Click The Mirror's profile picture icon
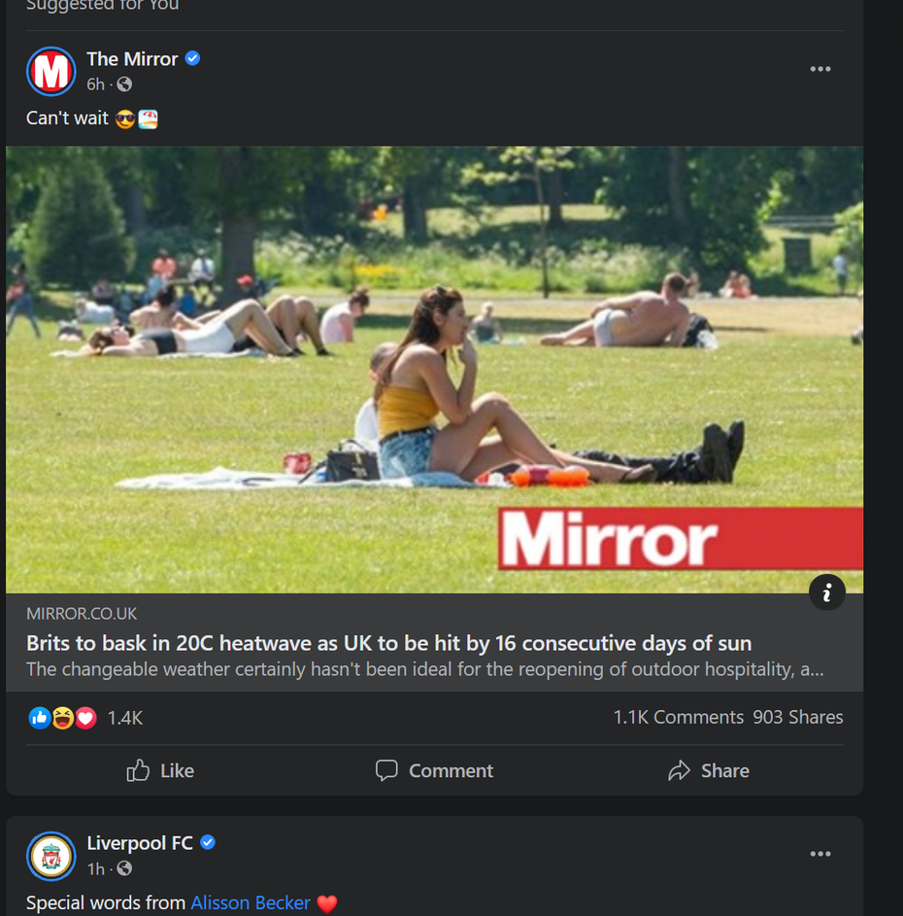The width and height of the screenshot is (903, 916). (50, 71)
